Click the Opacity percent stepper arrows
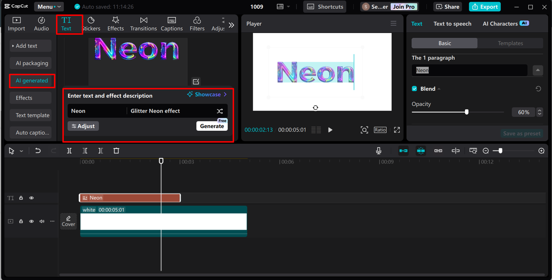 point(539,112)
